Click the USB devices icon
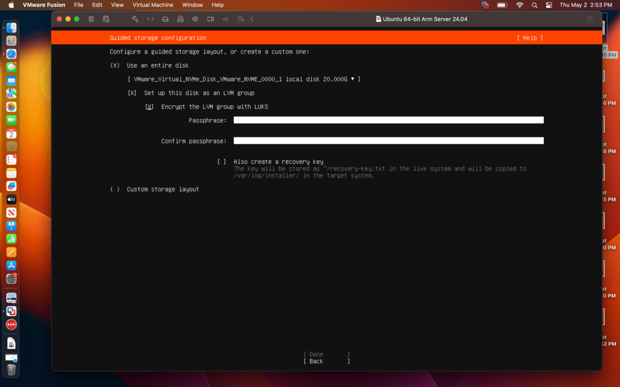The image size is (620, 387). pyautogui.click(x=225, y=19)
